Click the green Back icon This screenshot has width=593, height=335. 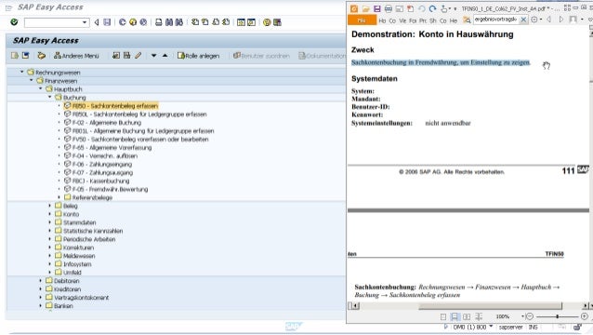point(123,22)
